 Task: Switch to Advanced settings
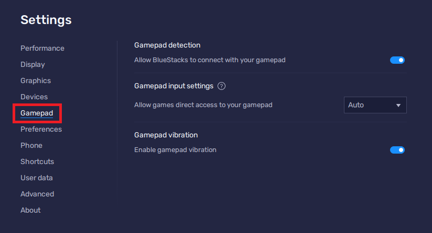pos(37,194)
